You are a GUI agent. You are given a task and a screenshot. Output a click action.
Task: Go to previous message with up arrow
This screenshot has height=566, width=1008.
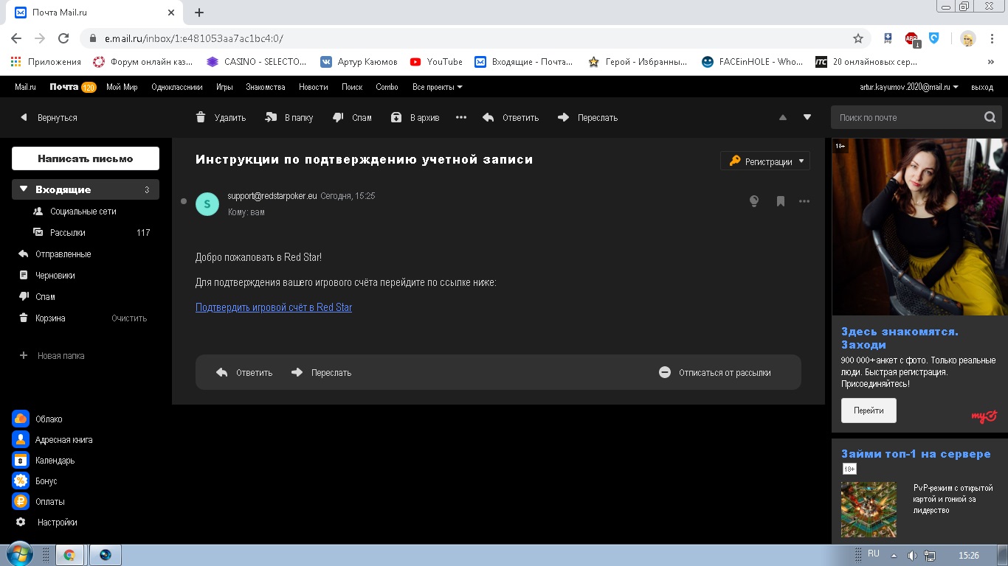(x=783, y=117)
